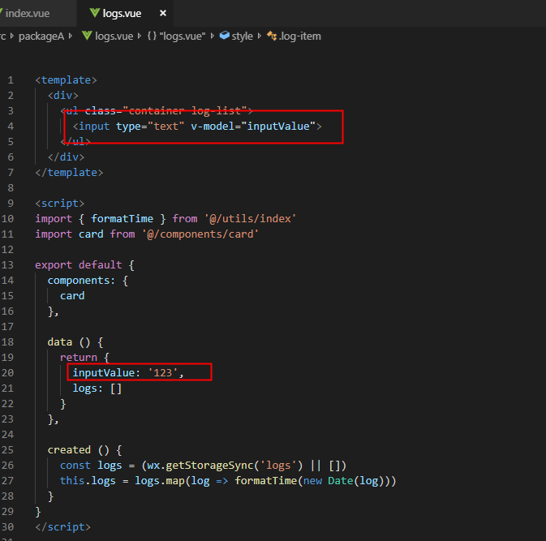Image resolution: width=546 pixels, height=541 pixels.
Task: Open the "logs.vue" object breadcrumb
Action: pyautogui.click(x=182, y=36)
